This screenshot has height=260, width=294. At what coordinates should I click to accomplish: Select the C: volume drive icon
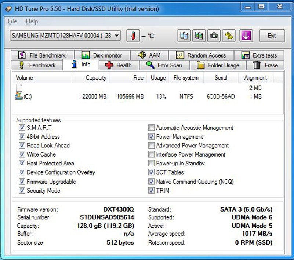coord(19,96)
